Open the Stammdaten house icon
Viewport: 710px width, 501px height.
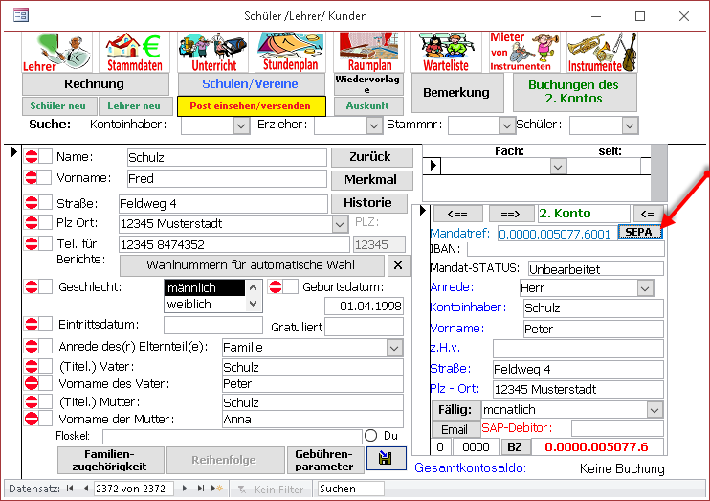[133, 52]
